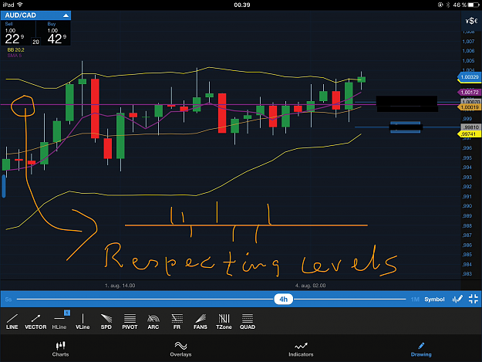Select the LINE drawing tool
482x362 pixels.
click(x=12, y=321)
